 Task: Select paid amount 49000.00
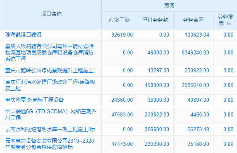(x=158, y=52)
